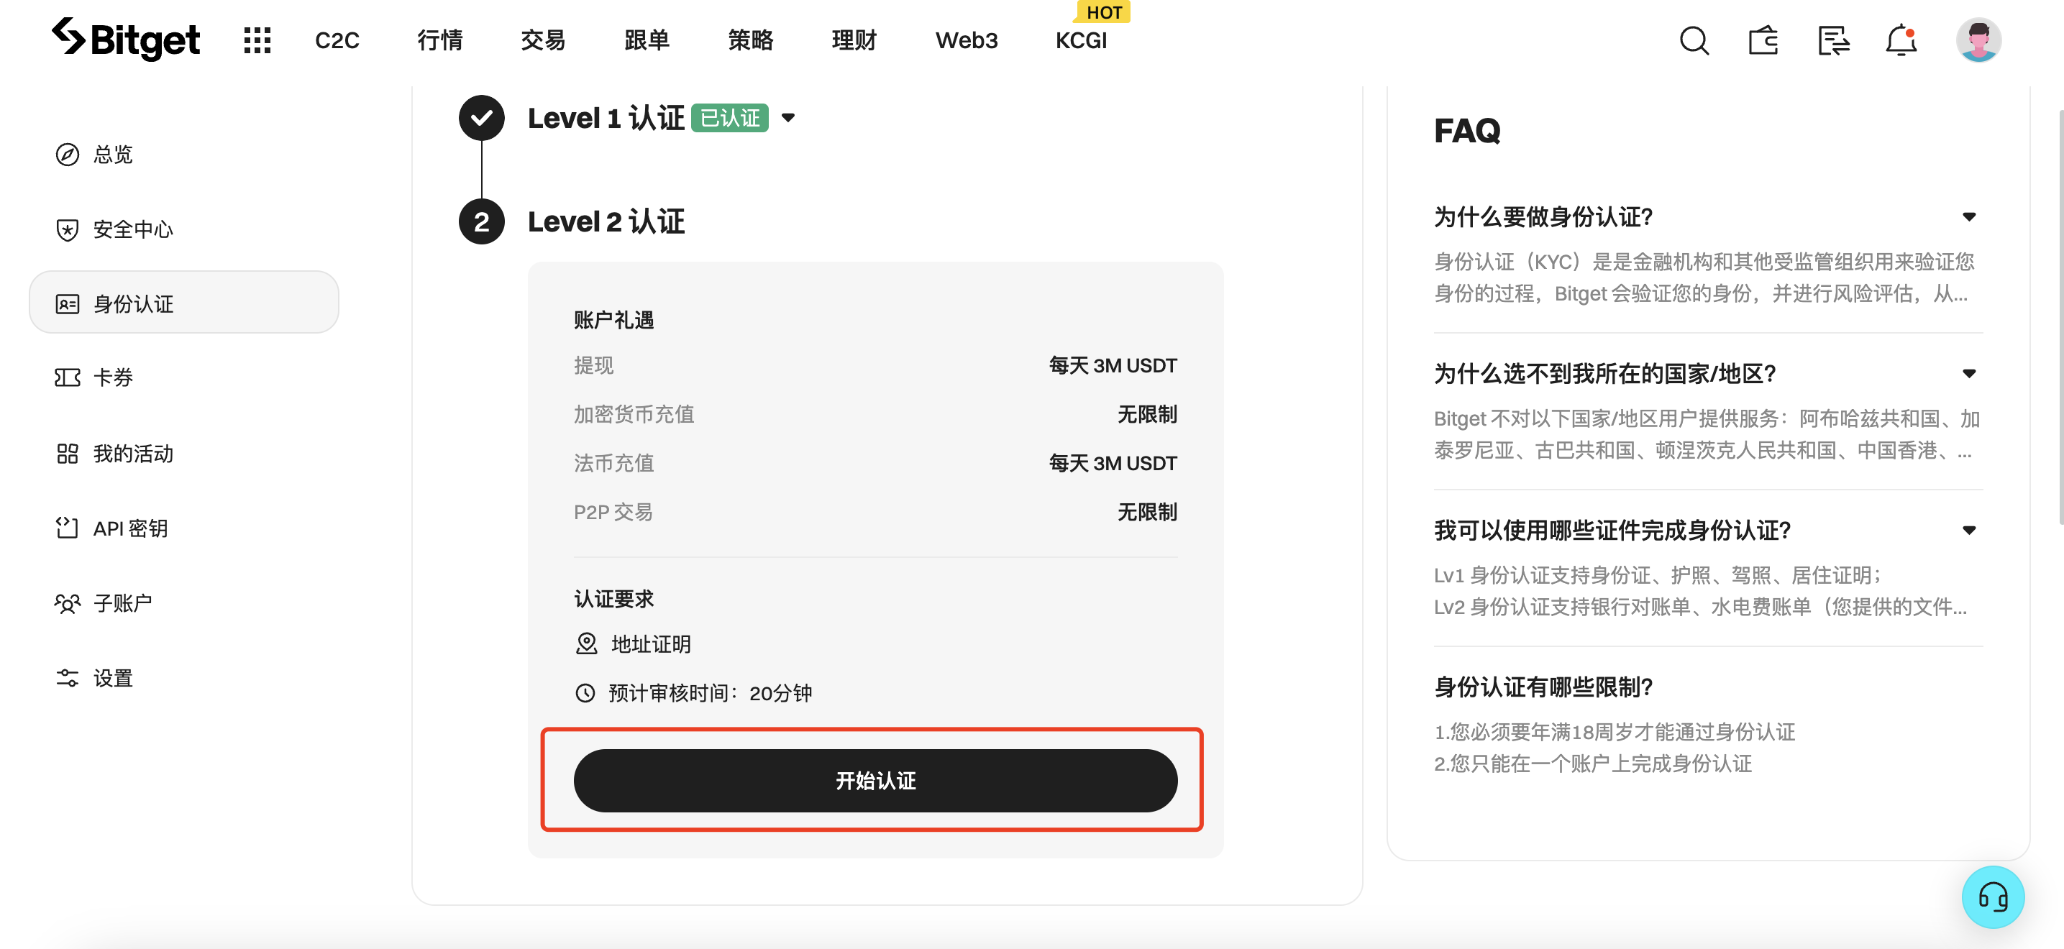Click the 我的活动 grid icon

point(68,453)
